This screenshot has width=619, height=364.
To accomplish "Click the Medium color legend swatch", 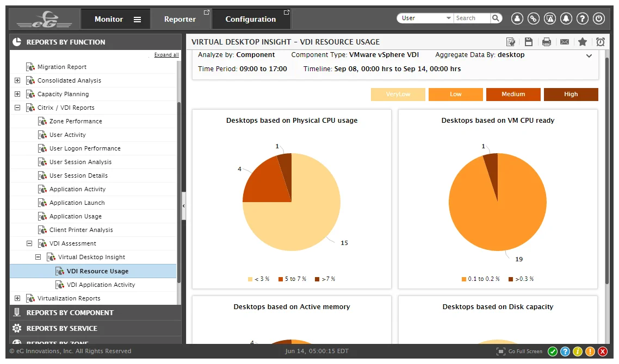I will point(513,94).
